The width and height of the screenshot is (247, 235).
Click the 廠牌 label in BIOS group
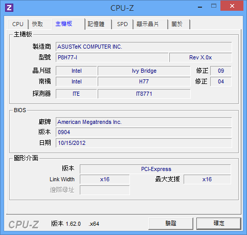44,122
